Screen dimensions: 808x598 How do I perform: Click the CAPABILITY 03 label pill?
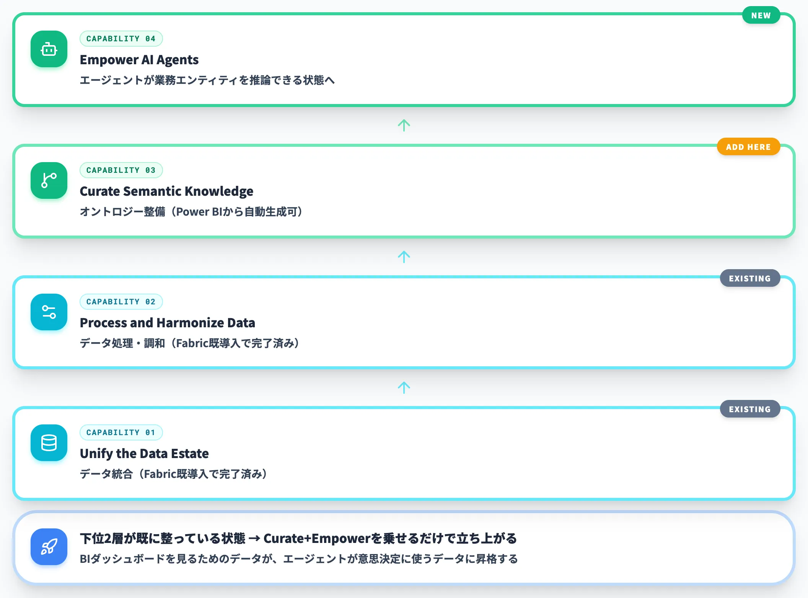(x=121, y=170)
